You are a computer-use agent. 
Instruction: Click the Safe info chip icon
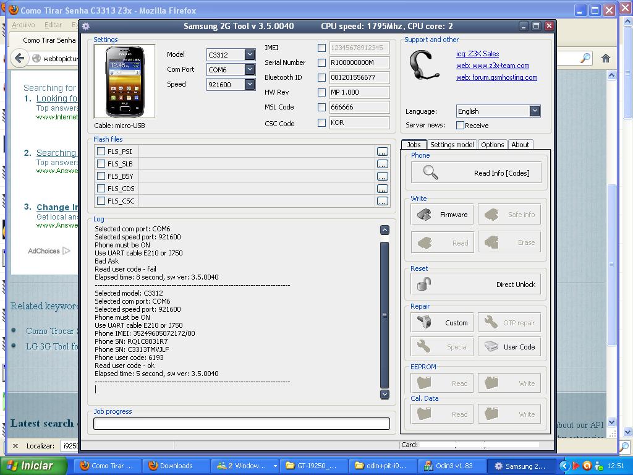point(491,215)
